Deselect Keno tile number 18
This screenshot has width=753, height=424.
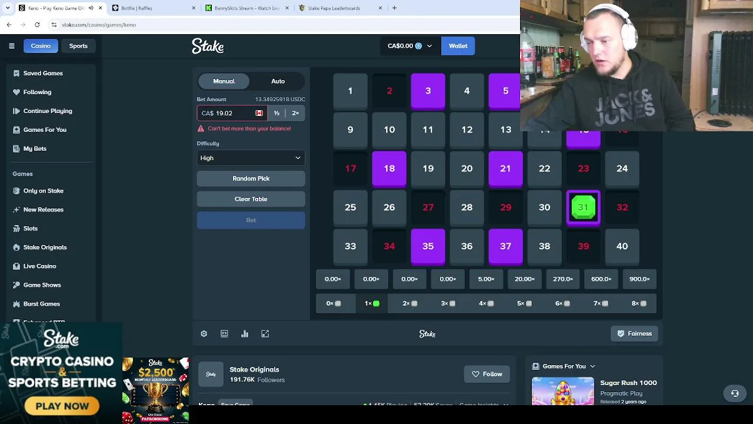(x=389, y=169)
